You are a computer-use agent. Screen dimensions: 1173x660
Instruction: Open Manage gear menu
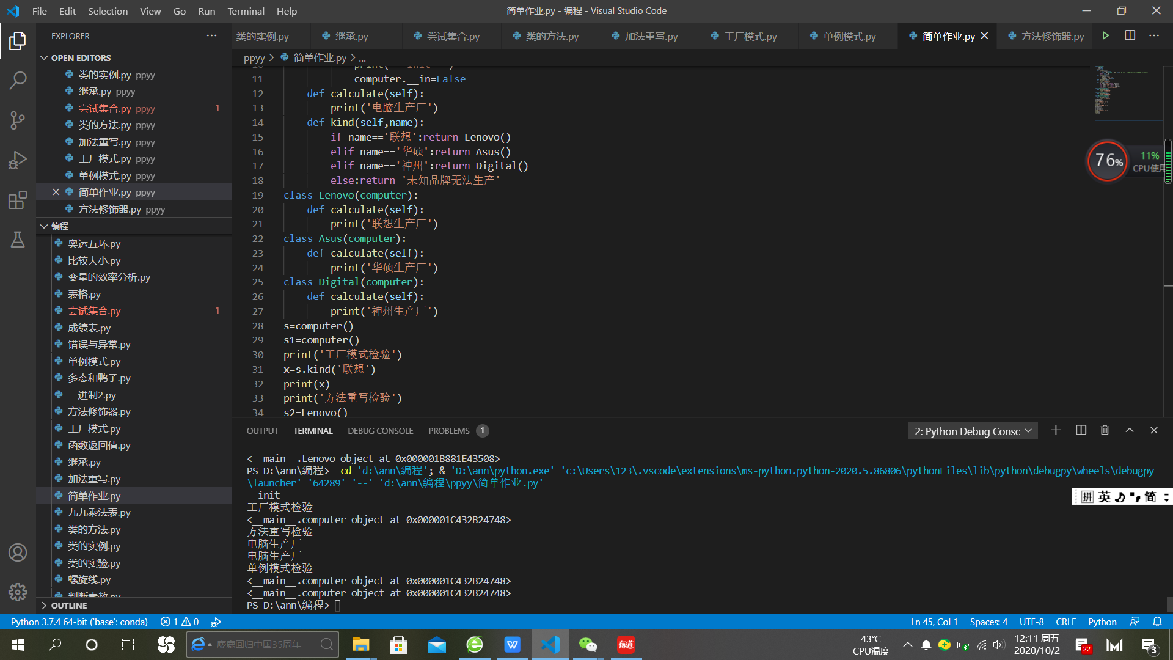tap(18, 592)
